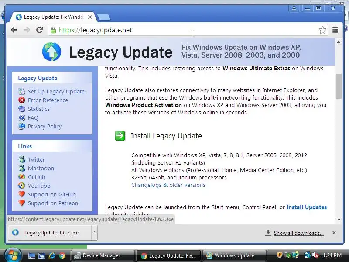This screenshot has width=349, height=262.
Task: Click the muted volume tray icon
Action: click(315, 255)
